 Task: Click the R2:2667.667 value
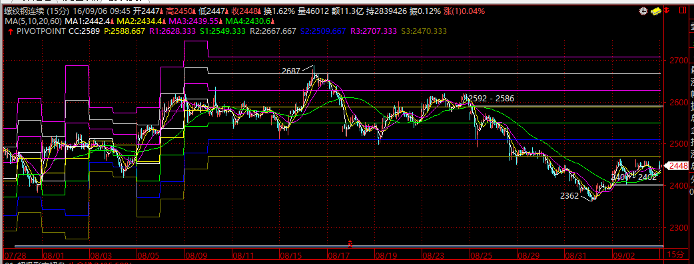(x=273, y=31)
